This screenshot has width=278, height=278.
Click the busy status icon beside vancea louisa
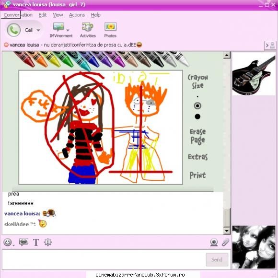[6, 45]
